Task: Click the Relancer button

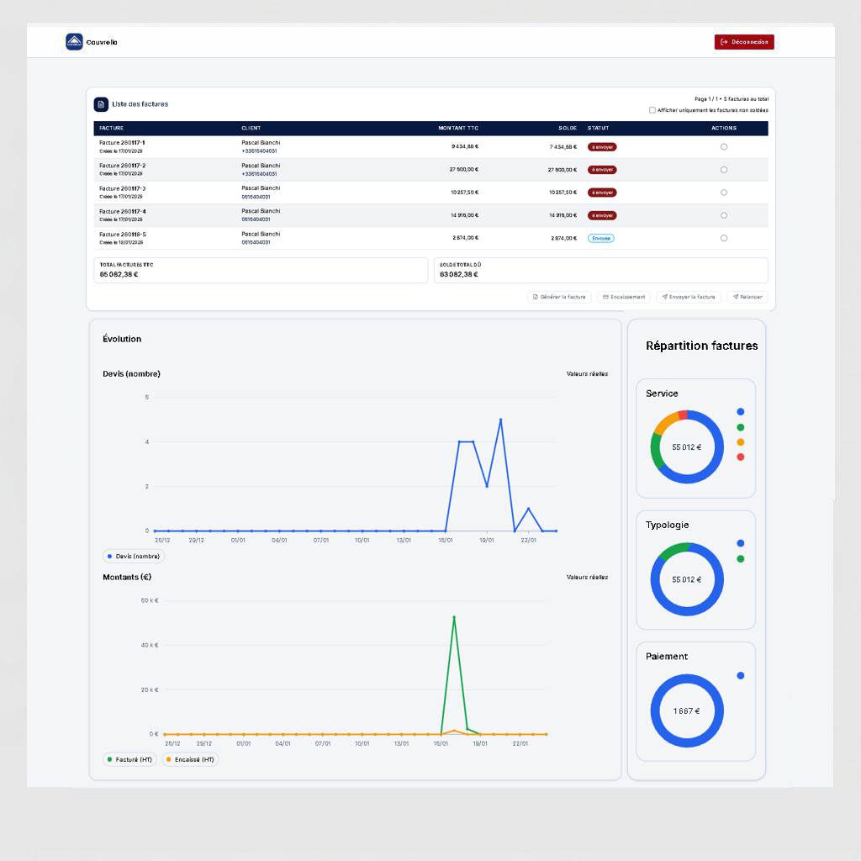Action: click(747, 297)
